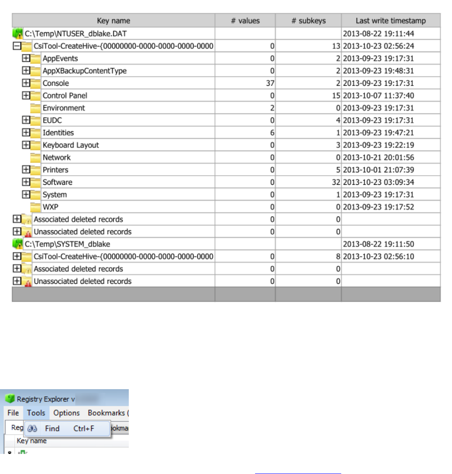452x474 pixels.
Task: Open the File menu
Action: pyautogui.click(x=13, y=413)
